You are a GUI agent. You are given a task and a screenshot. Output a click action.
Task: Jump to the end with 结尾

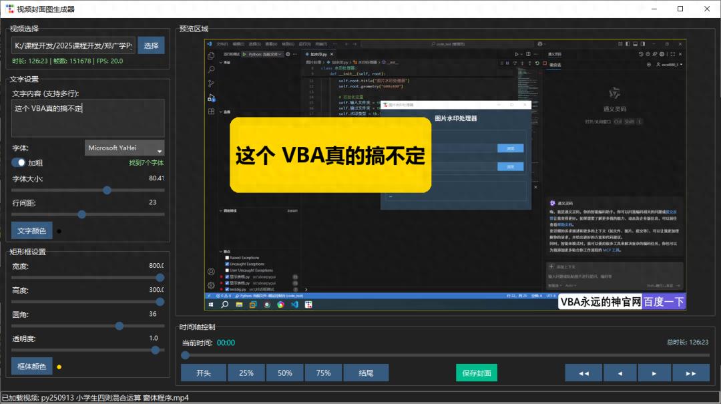(x=365, y=373)
